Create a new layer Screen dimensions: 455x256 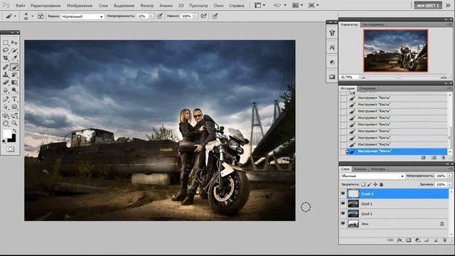(436, 240)
